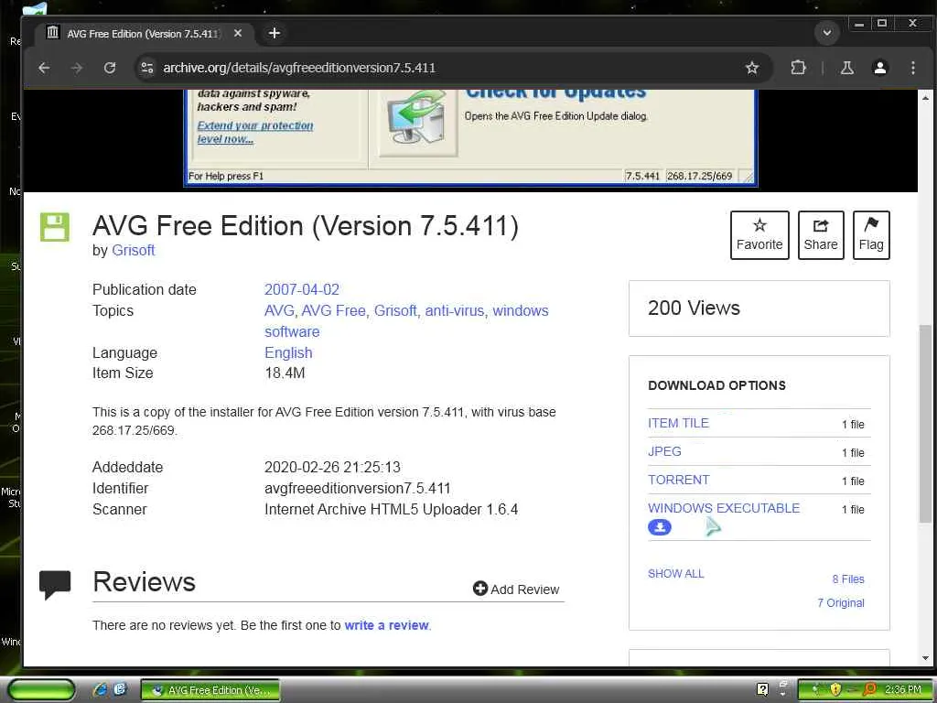Click Add Review
This screenshot has width=937, height=703.
516,589
